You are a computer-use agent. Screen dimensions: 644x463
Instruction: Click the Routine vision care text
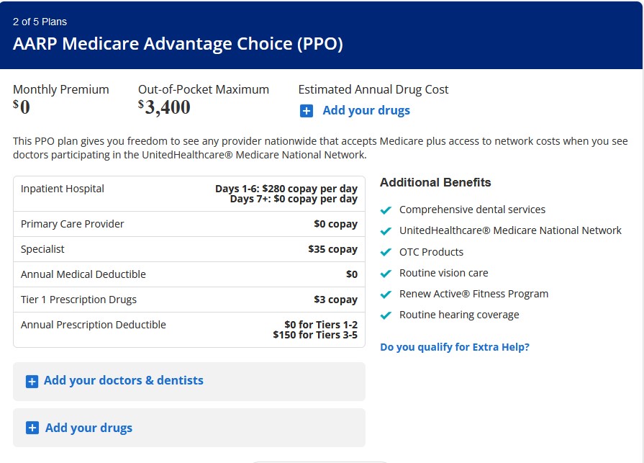(443, 273)
